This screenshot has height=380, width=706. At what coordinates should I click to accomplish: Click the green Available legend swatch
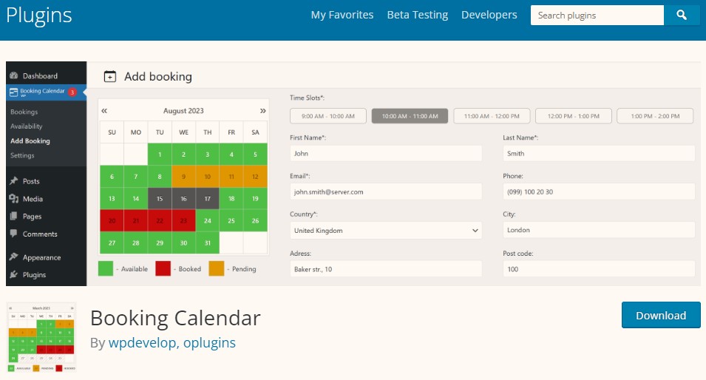[x=106, y=269]
